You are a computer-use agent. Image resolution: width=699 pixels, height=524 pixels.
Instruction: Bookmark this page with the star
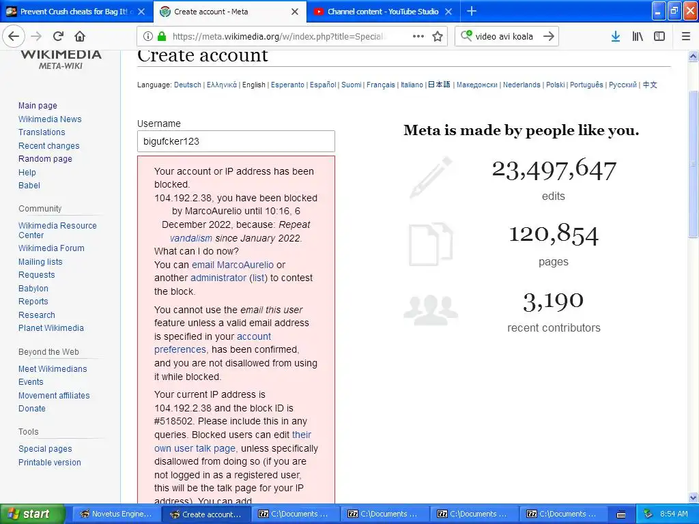[x=438, y=37]
